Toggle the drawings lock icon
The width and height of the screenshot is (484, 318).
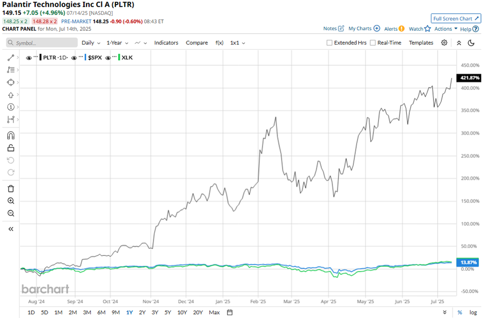click(x=11, y=148)
